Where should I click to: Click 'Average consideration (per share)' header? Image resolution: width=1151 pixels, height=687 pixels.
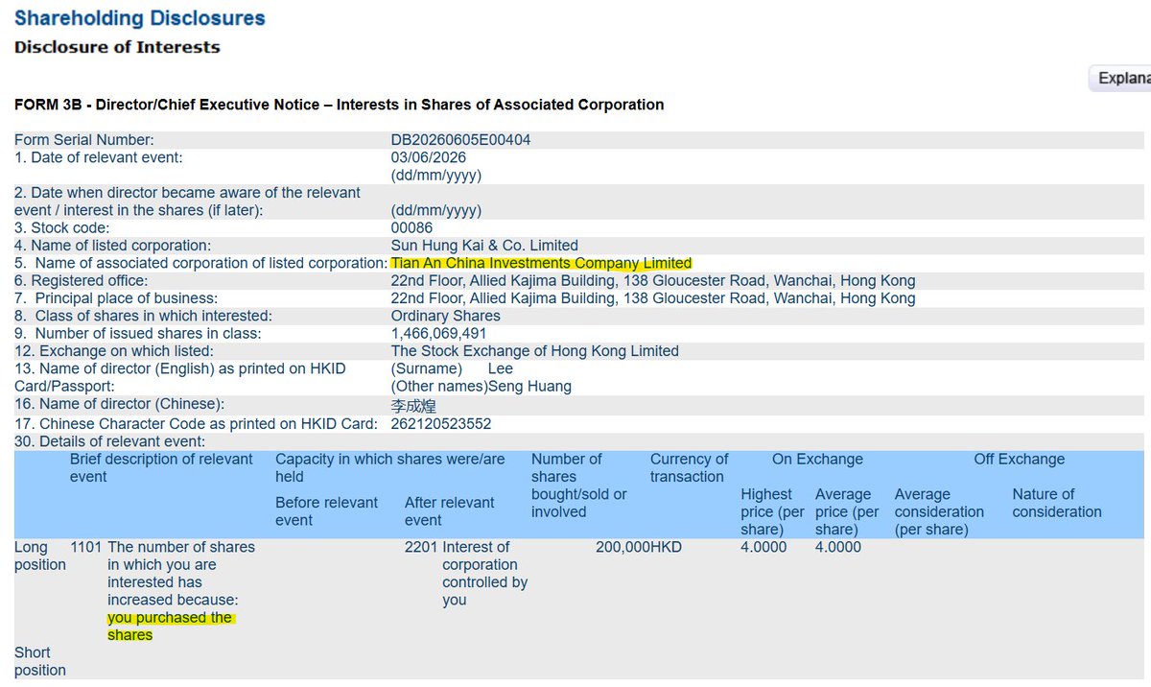coord(939,511)
